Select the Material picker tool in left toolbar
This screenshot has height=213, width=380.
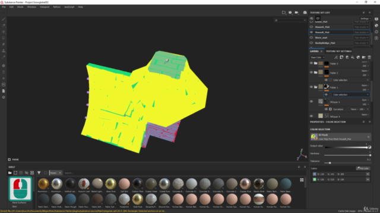point(4,57)
